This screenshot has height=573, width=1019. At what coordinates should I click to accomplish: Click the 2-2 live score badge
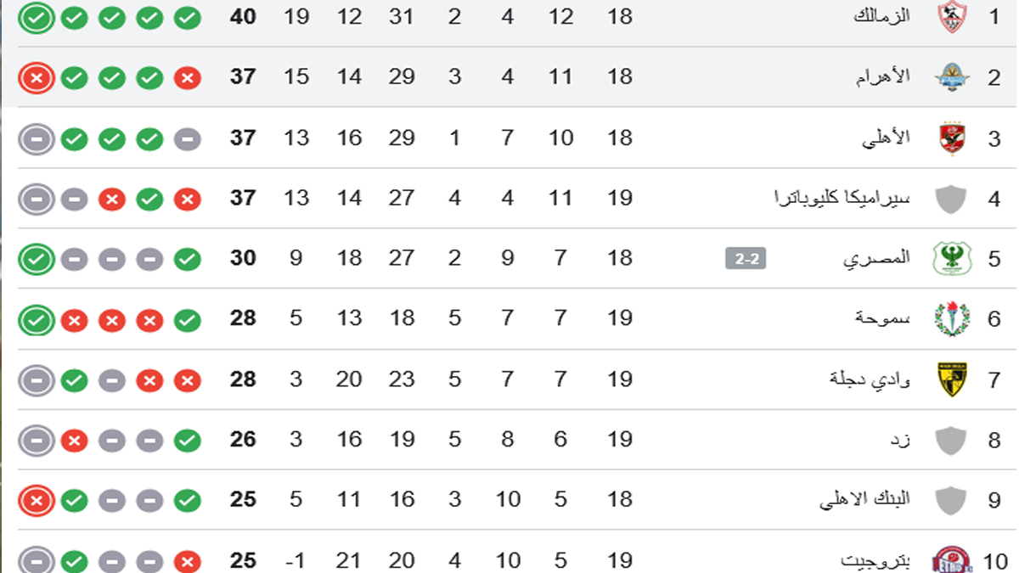[x=746, y=259]
